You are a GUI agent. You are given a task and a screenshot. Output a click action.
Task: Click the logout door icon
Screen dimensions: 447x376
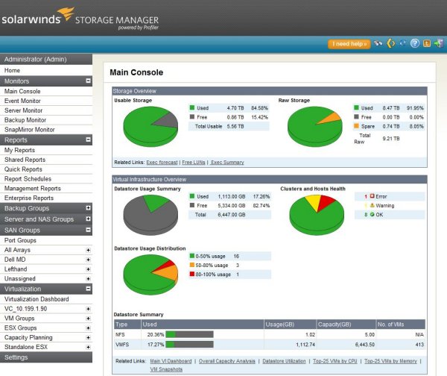pyautogui.click(x=439, y=43)
